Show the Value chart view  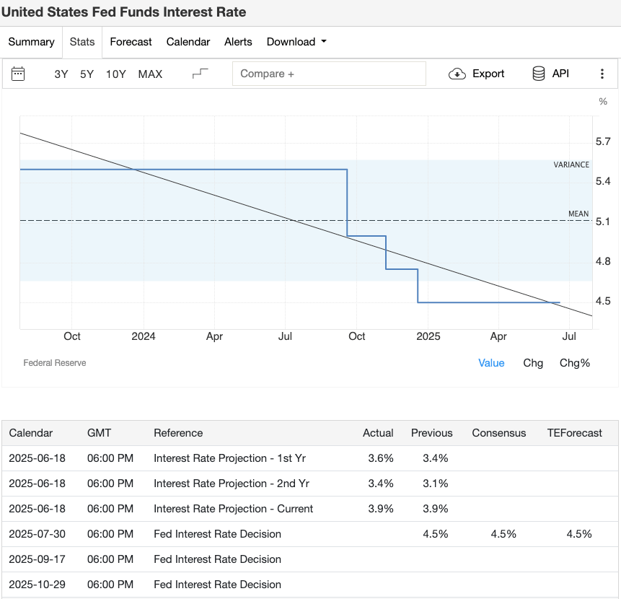[491, 363]
